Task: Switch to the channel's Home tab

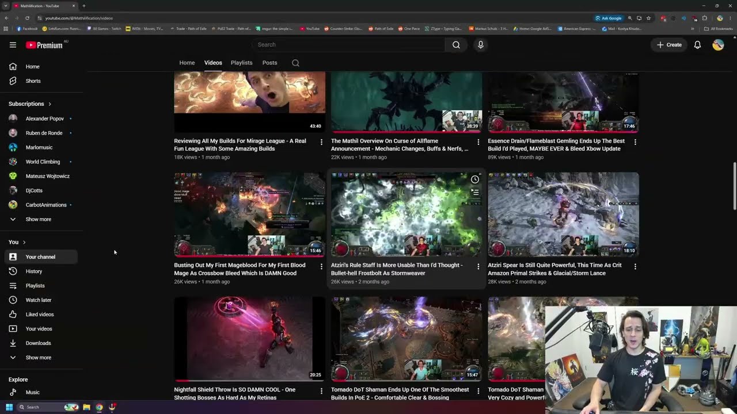Action: pos(187,63)
